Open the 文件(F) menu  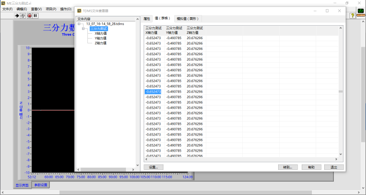pos(8,9)
